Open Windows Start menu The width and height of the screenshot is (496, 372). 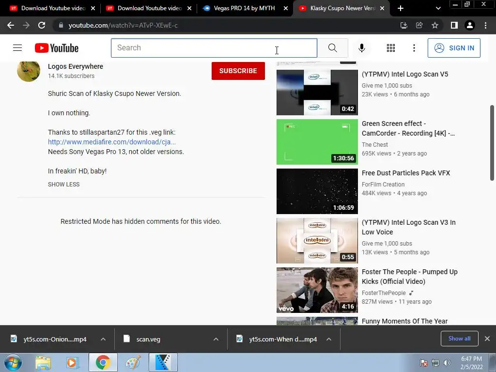pos(13,362)
